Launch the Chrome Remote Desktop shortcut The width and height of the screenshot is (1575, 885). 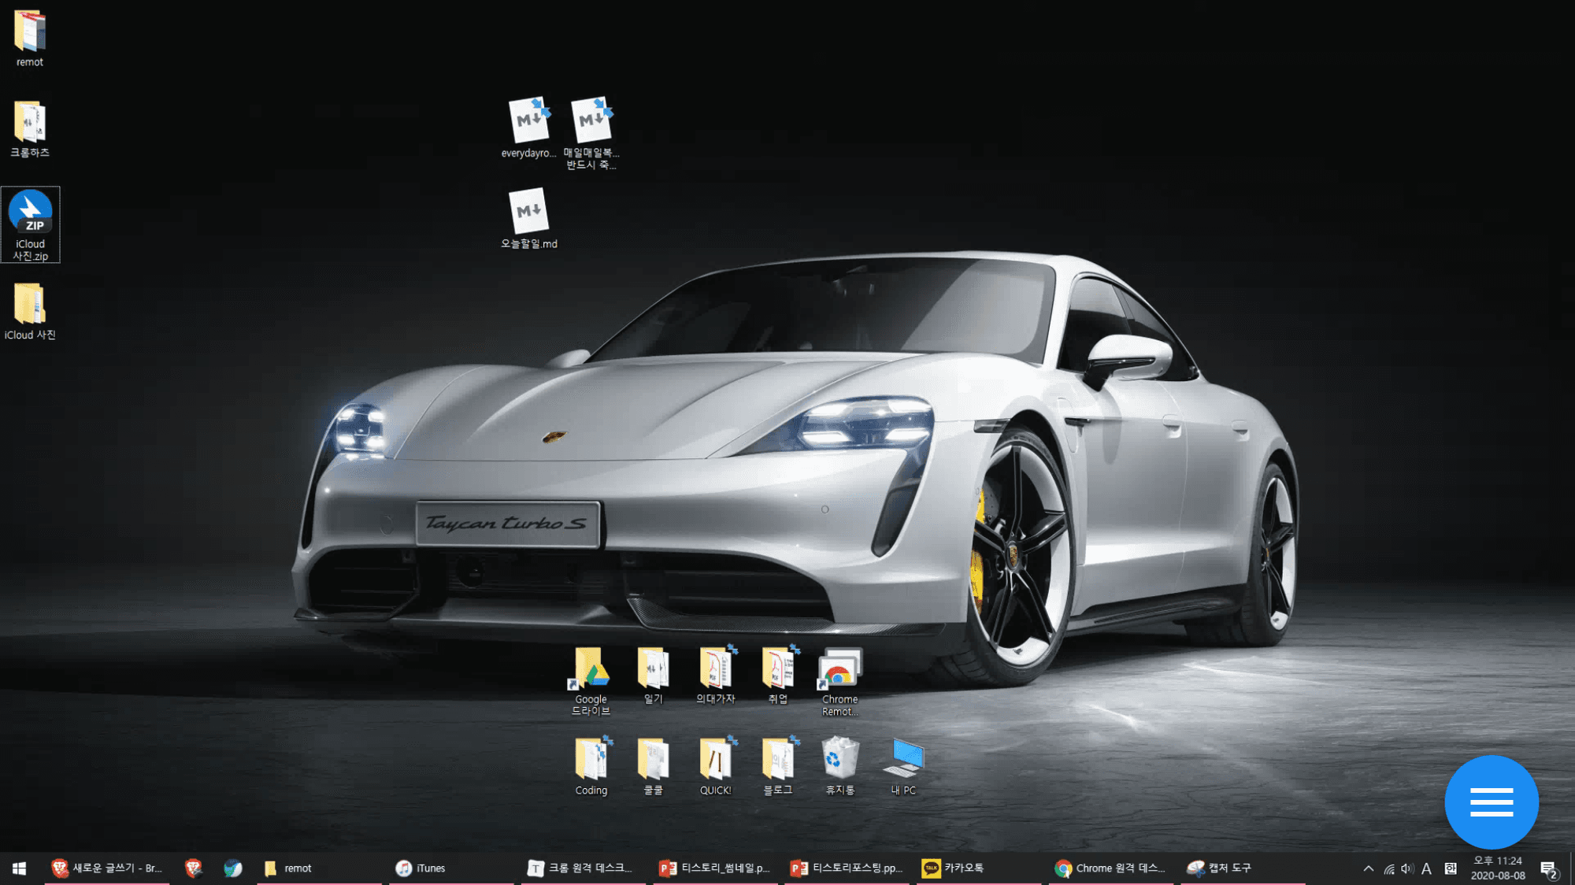(x=840, y=682)
